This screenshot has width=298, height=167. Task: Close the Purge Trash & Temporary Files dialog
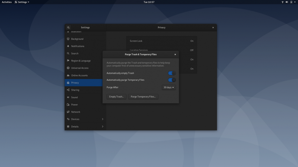click(x=175, y=54)
